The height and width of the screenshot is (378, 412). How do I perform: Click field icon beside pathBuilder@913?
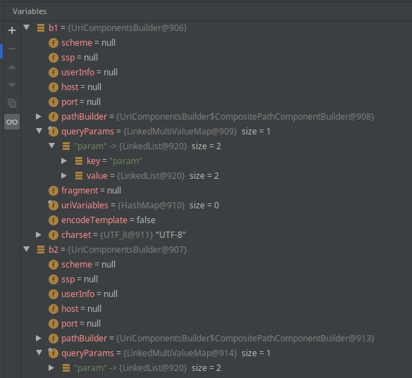(x=54, y=339)
